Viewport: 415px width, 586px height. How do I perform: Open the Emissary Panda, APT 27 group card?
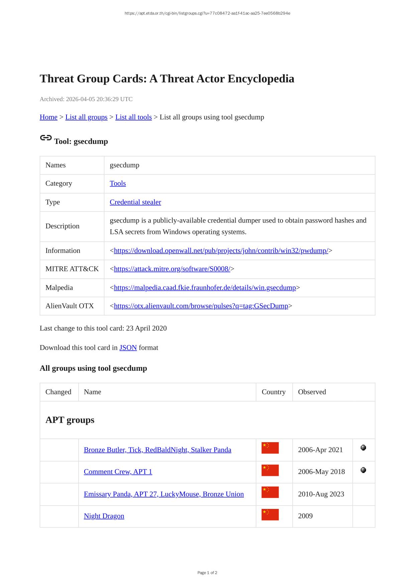click(x=164, y=494)
